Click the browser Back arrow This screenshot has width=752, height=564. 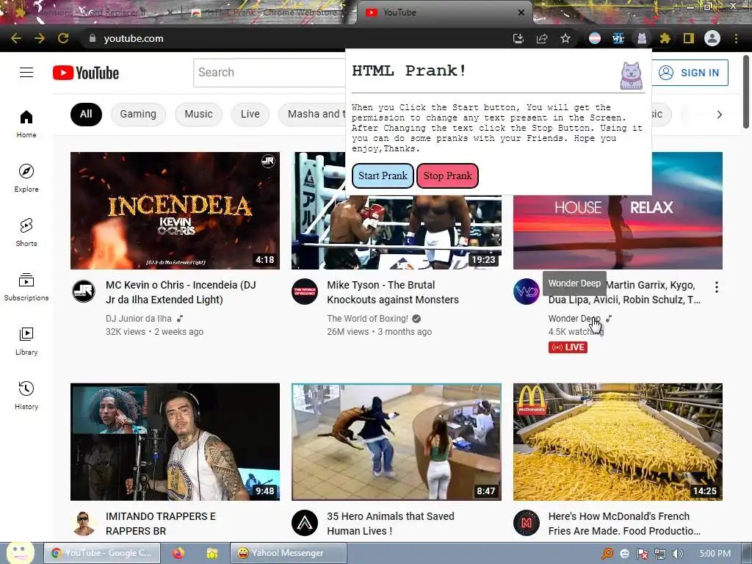pos(16,38)
